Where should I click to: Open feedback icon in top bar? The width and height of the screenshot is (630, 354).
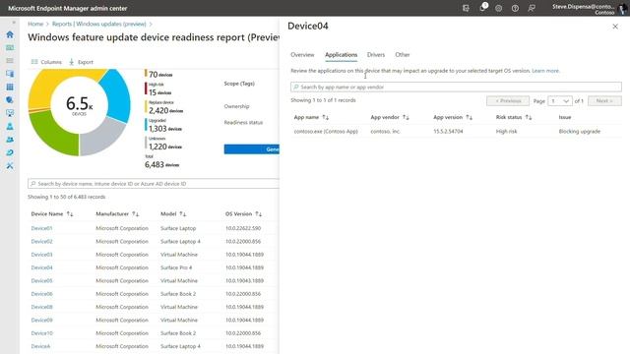point(532,8)
